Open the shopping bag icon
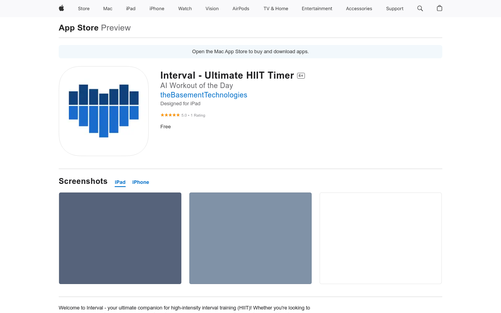Screen dimensions: 501x313 point(440,8)
